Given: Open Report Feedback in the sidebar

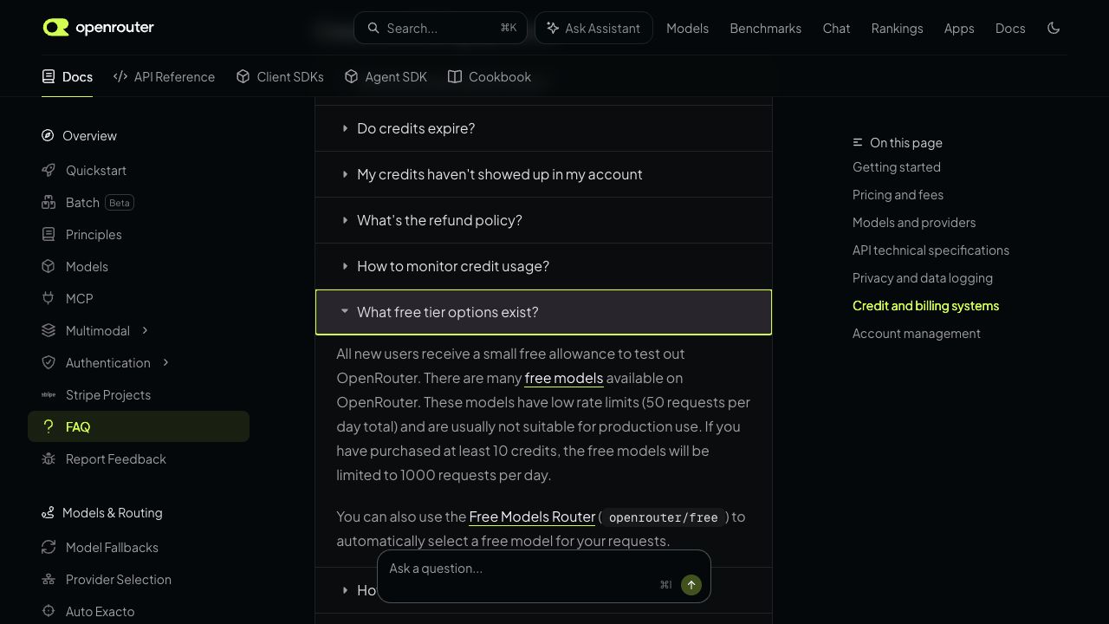Looking at the screenshot, I should [x=139, y=459].
